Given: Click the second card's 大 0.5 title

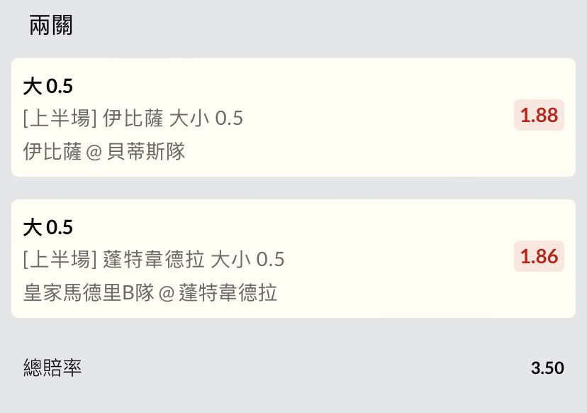Looking at the screenshot, I should click(48, 227).
